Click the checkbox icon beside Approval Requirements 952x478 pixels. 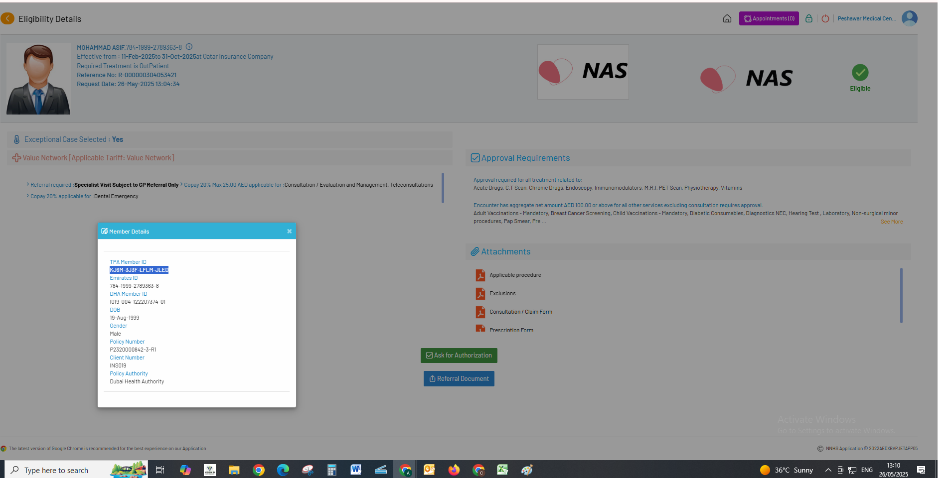pyautogui.click(x=476, y=158)
